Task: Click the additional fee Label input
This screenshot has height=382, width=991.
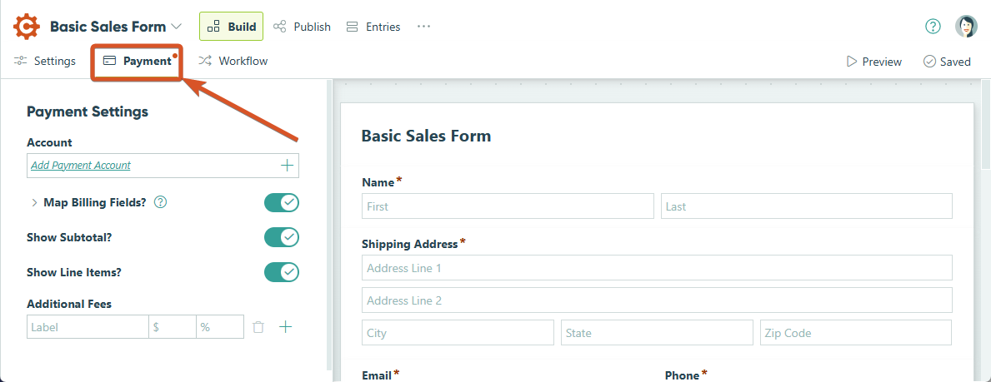Action: (x=88, y=327)
